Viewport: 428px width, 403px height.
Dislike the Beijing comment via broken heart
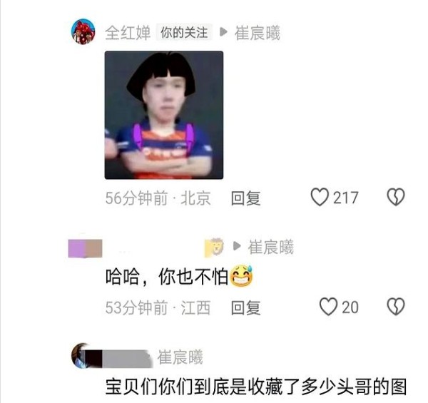(396, 197)
